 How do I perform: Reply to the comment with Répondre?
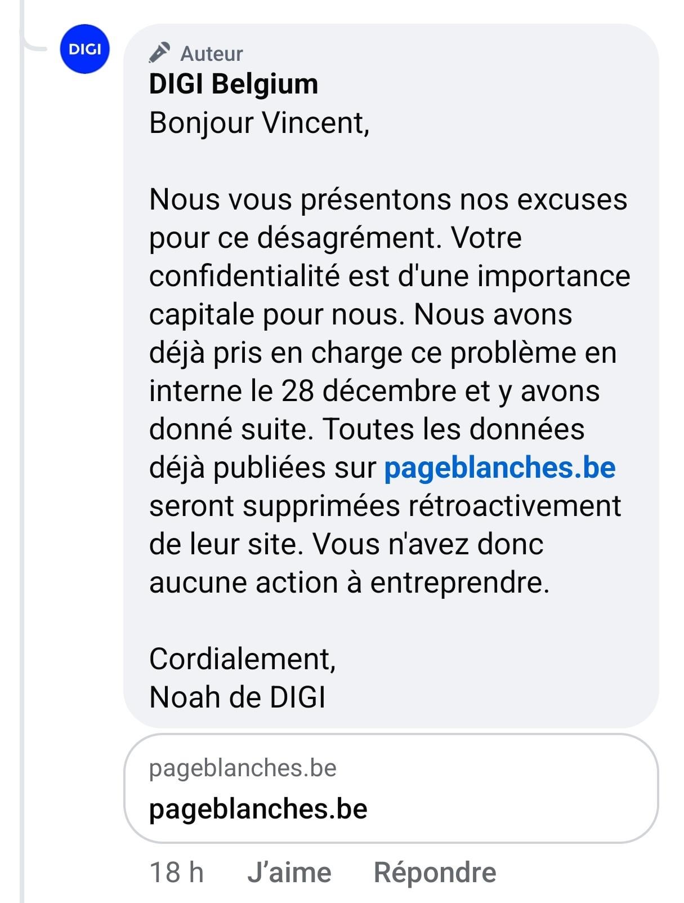(x=435, y=873)
